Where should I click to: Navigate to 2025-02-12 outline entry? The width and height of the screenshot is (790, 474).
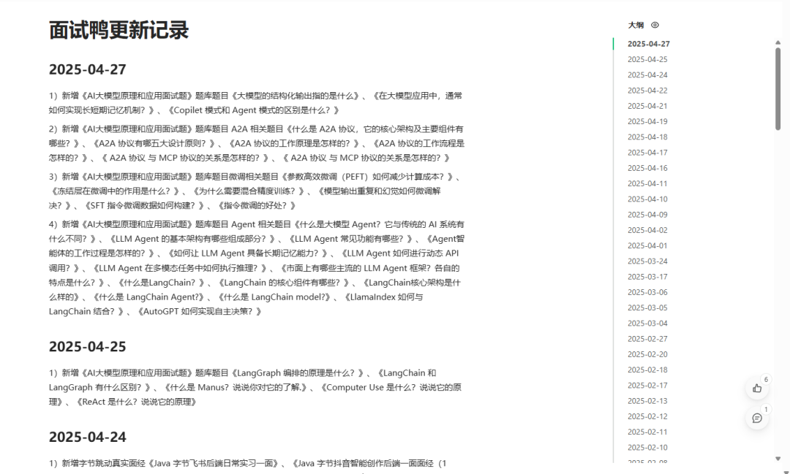point(647,416)
